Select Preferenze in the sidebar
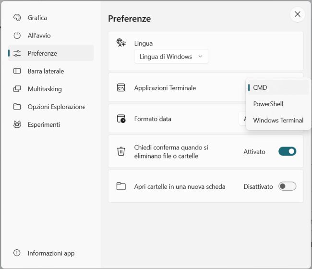Image resolution: width=312 pixels, height=269 pixels. pos(51,53)
